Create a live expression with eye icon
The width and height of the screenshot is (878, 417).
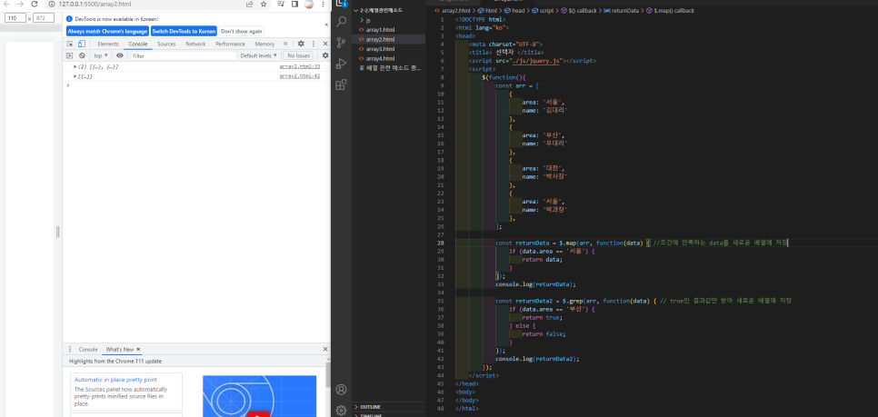[x=119, y=55]
